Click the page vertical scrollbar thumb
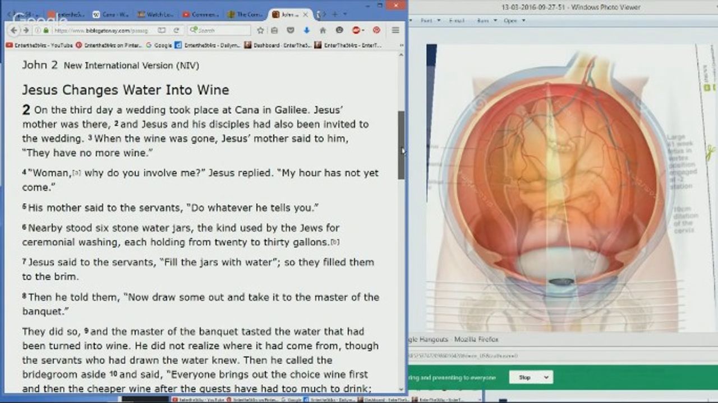This screenshot has height=403, width=718. pyautogui.click(x=401, y=145)
